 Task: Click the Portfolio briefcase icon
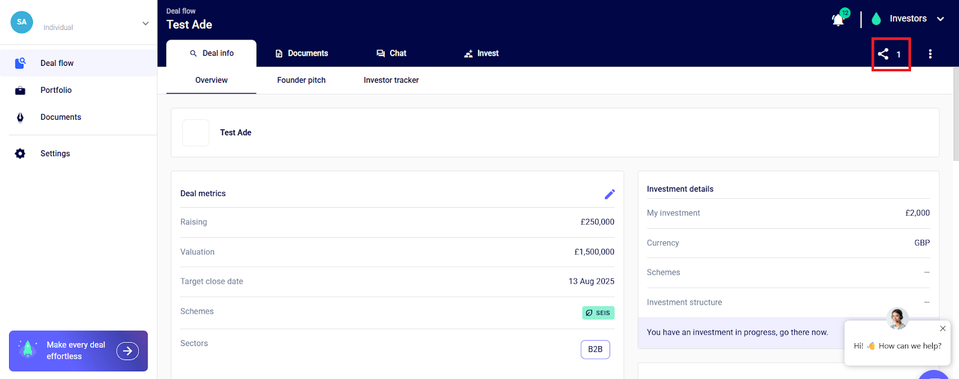[x=20, y=90]
